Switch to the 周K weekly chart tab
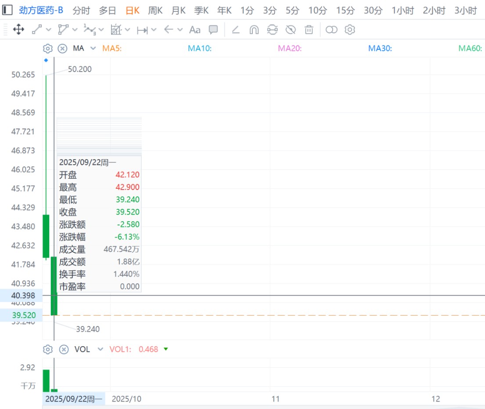485x409 pixels. click(x=155, y=11)
